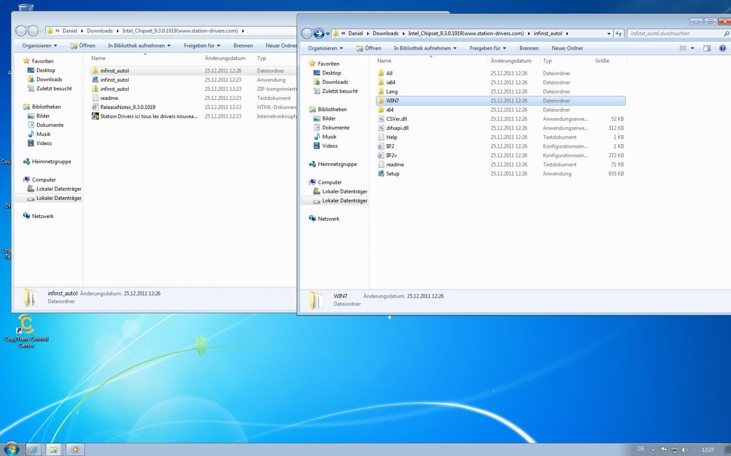This screenshot has width=731, height=456.
Task: Select ReleaseNotes_9.3.0.1019 HTML document
Action: pyautogui.click(x=127, y=107)
